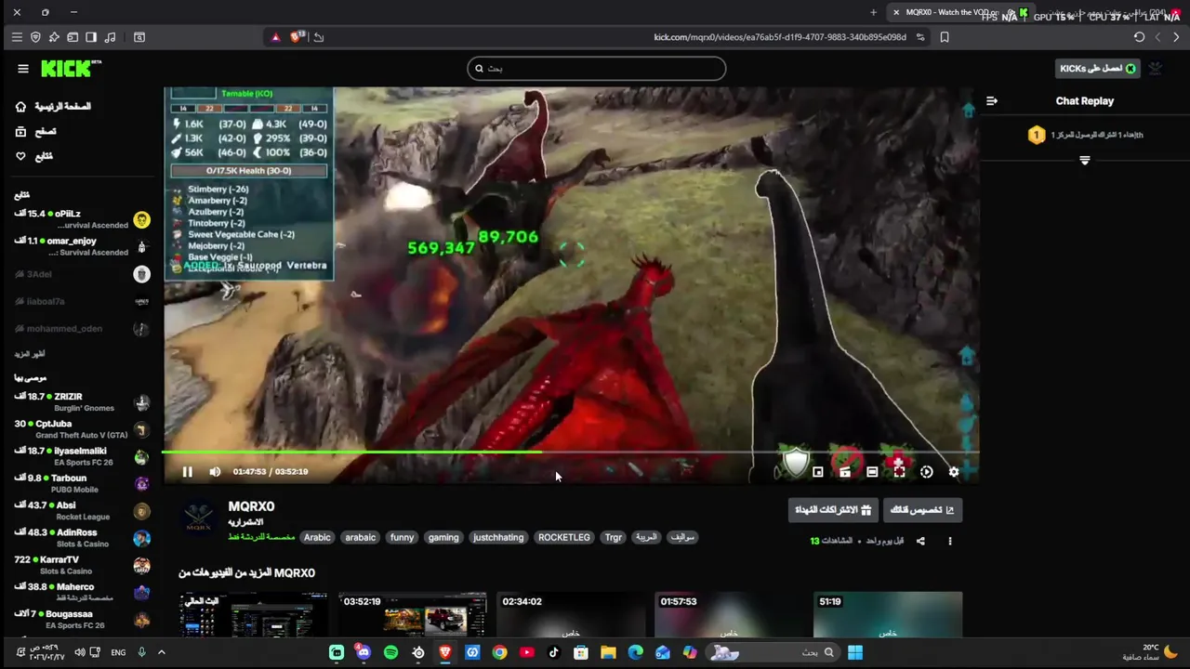This screenshot has width=1190, height=669.
Task: Open Absi Rocket League channel
Action: click(x=82, y=511)
